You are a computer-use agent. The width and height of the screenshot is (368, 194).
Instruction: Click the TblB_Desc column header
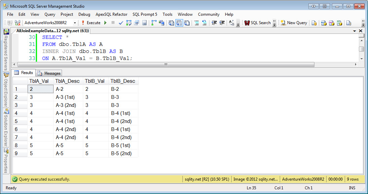124,81
